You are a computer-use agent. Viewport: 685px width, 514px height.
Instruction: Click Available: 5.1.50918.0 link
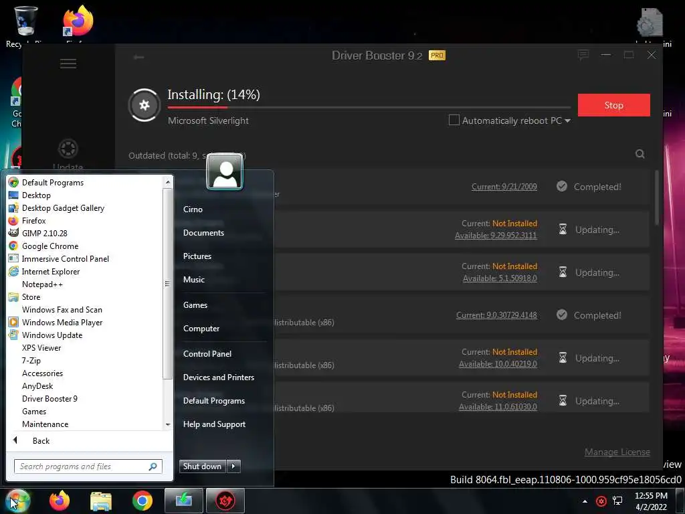(500, 278)
